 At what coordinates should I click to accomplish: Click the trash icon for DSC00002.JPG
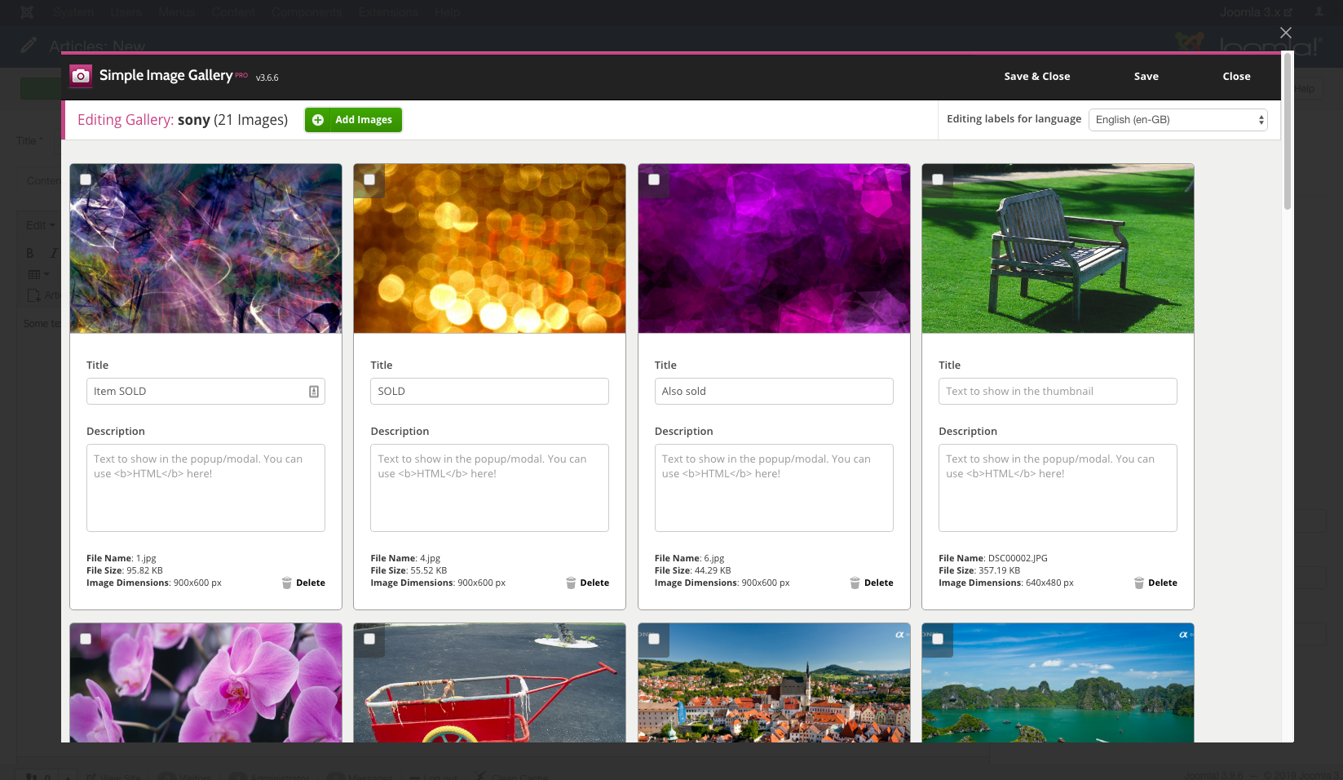point(1139,583)
